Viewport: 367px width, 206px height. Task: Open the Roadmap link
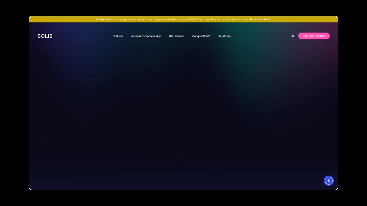coord(225,36)
